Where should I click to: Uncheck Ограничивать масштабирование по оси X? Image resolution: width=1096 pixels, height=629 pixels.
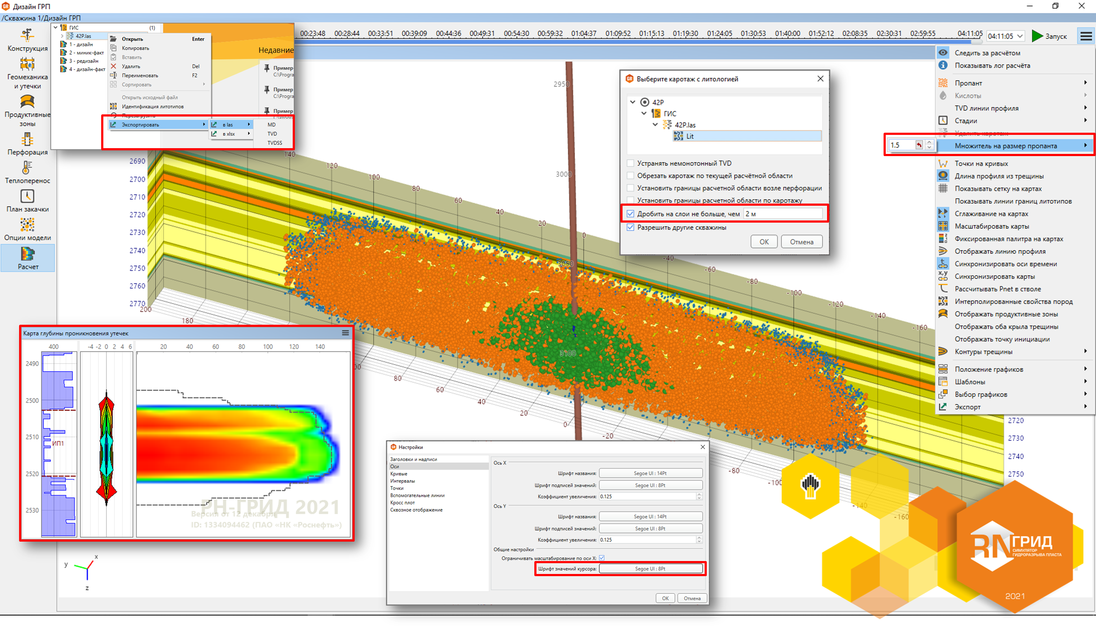[x=602, y=558]
